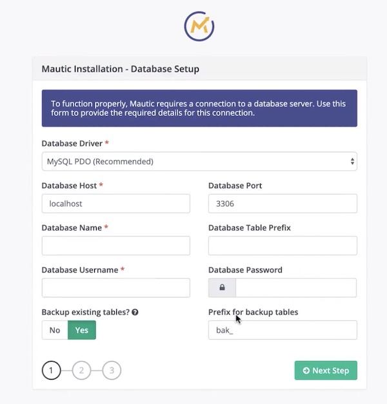Click the Backup existing tables label
Viewport: 387px width, 404px height.
click(x=85, y=312)
